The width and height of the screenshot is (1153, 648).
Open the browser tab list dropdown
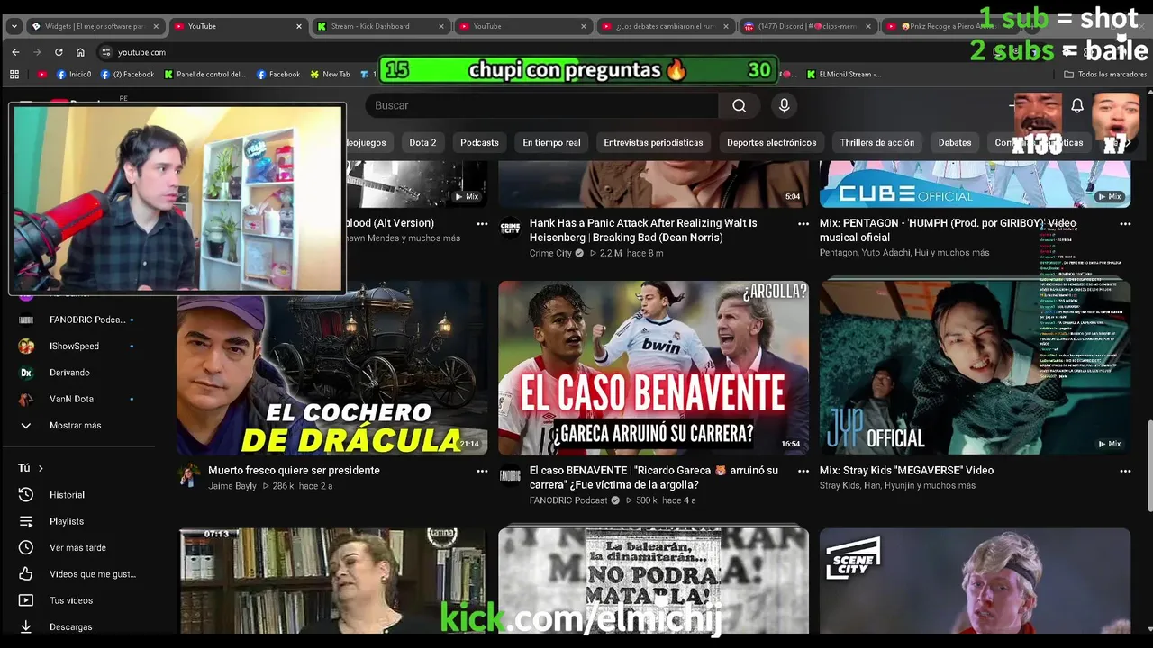click(x=14, y=26)
